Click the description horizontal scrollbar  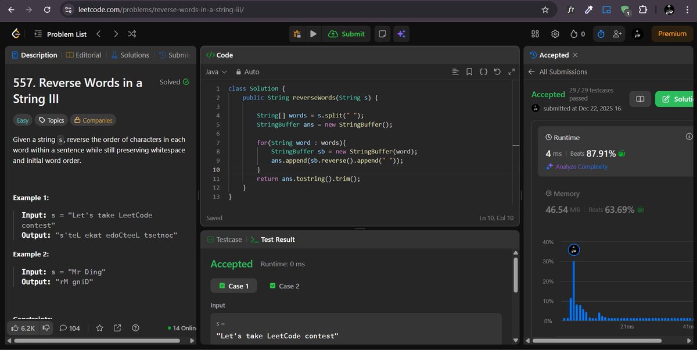coord(96,340)
